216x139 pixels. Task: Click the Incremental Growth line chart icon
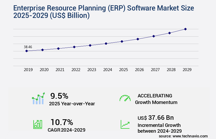(x=125, y=124)
